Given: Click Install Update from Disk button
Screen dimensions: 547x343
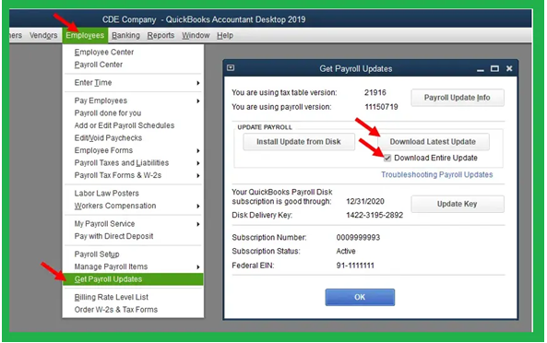Looking at the screenshot, I should (299, 142).
